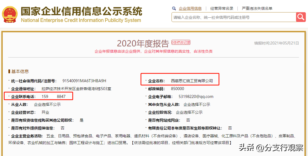Click the national emblem logo

pyautogui.click(x=10, y=14)
